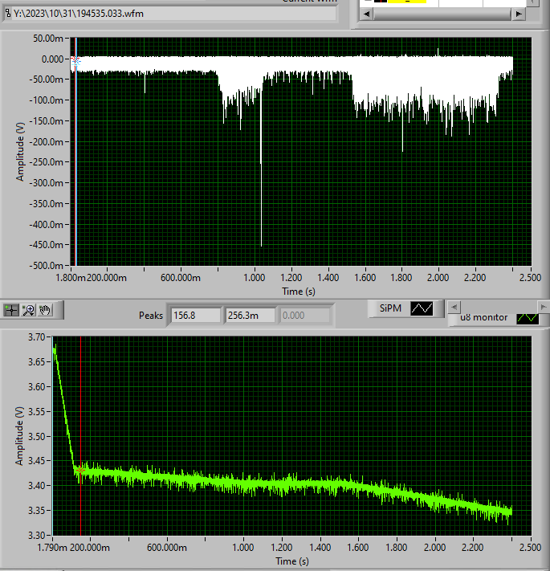
Task: Click the 2.500 end label of the lower time axis
Action: point(531,548)
